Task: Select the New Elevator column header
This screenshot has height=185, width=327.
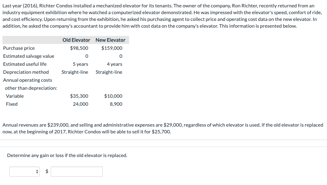Action: 110,40
